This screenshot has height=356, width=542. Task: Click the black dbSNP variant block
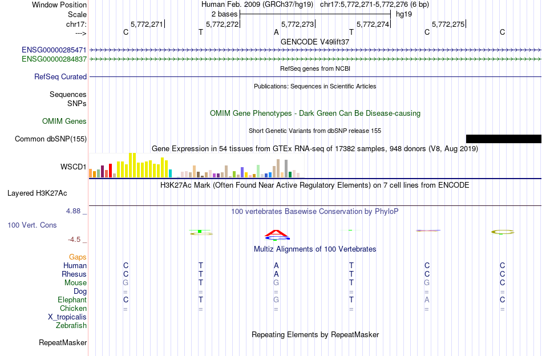coord(504,139)
